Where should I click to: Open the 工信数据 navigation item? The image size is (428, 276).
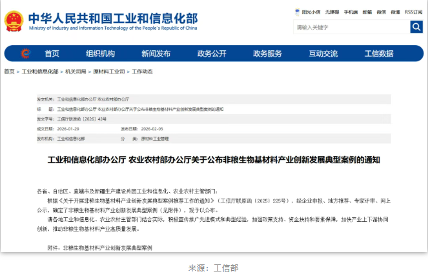coord(379,54)
